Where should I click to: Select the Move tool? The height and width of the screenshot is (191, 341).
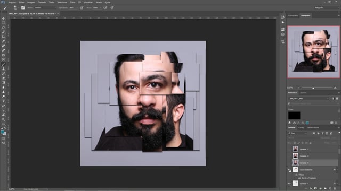click(x=3, y=18)
